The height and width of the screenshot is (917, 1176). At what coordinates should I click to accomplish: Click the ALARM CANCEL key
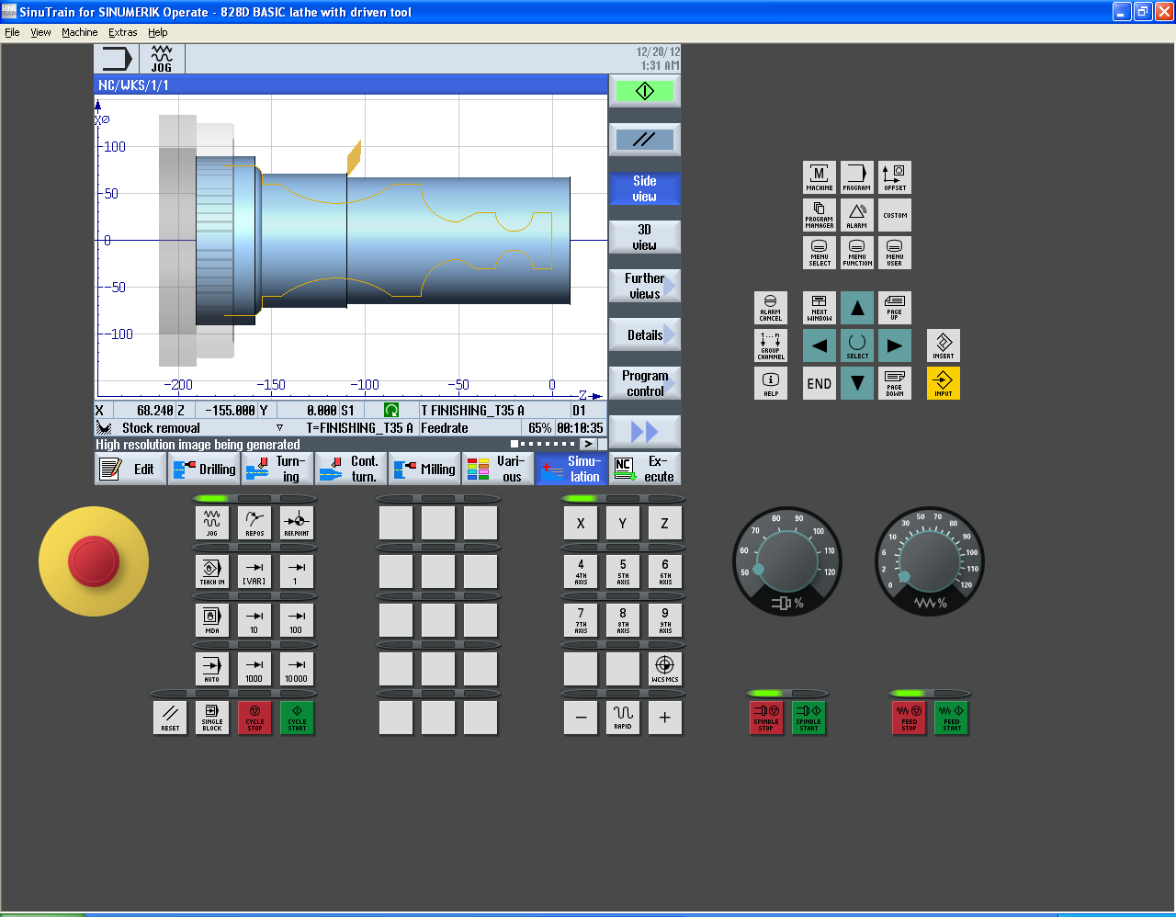pyautogui.click(x=771, y=308)
